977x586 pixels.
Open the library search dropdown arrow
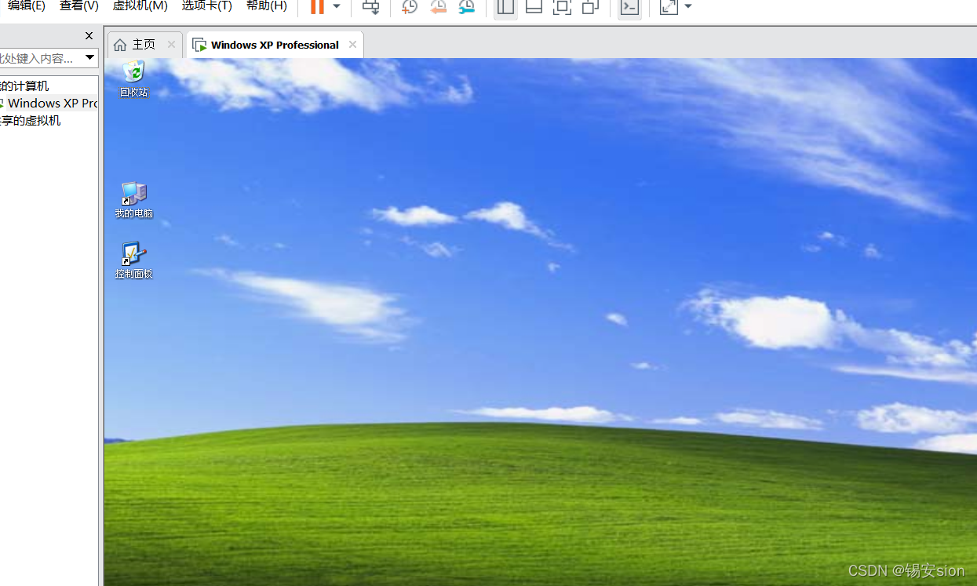[x=89, y=57]
